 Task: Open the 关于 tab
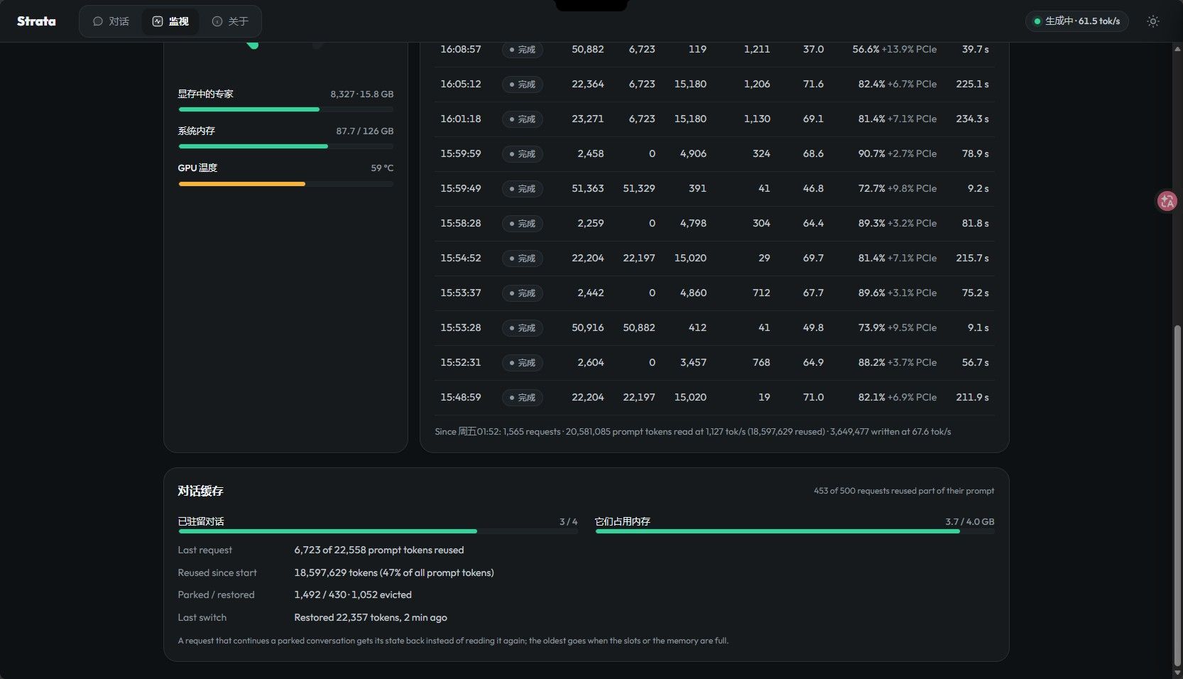(230, 21)
